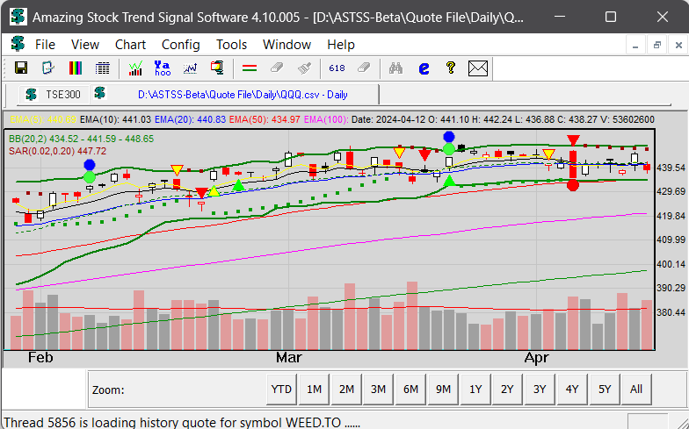Zoom chart to YTD range
689x429 pixels.
tap(281, 390)
